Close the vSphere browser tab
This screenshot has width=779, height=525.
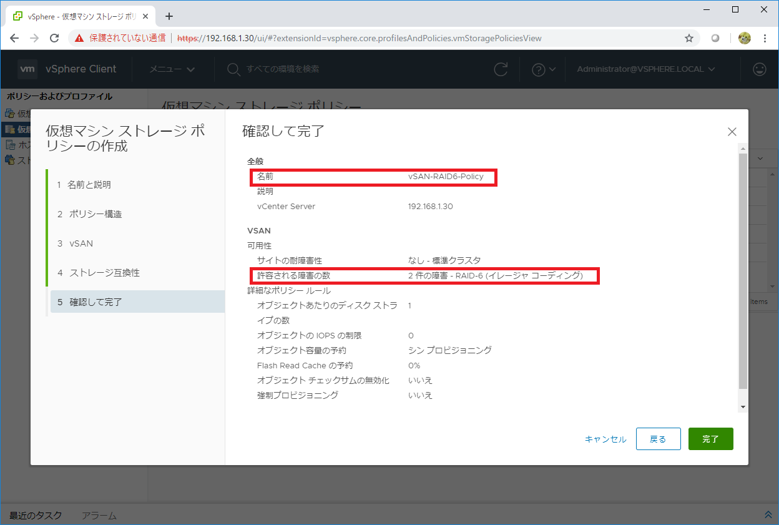pyautogui.click(x=147, y=16)
